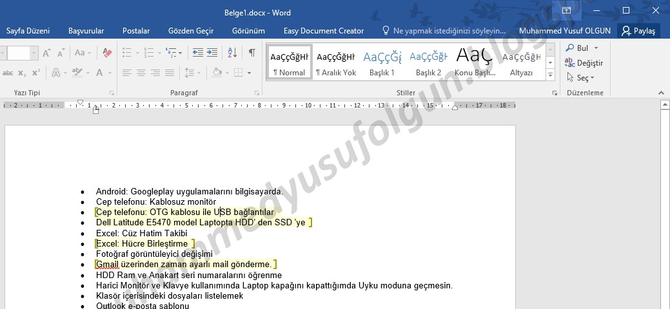Click Değiştir to replace text
Image resolution: width=670 pixels, height=309 pixels.
(x=584, y=62)
